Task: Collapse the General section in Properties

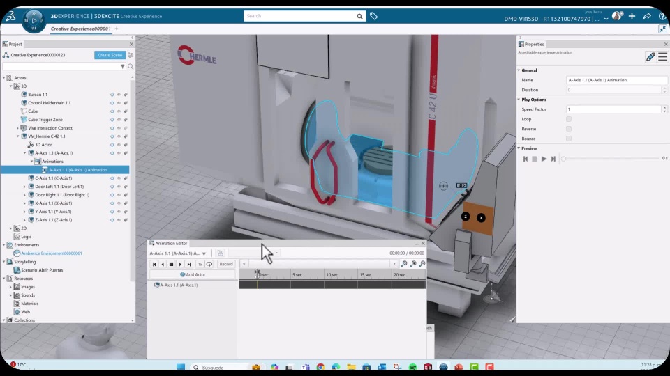Action: (x=519, y=70)
